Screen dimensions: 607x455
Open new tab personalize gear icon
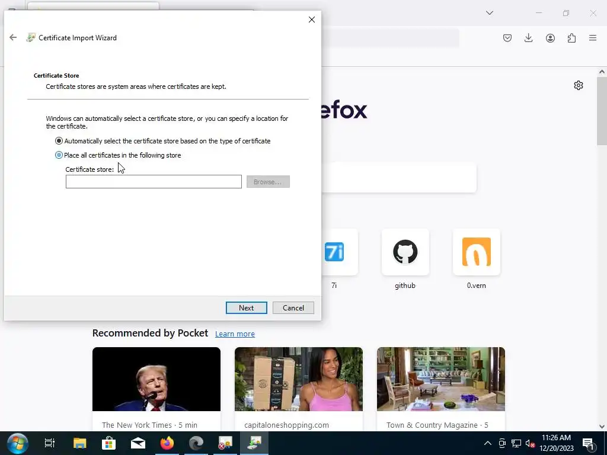point(579,85)
